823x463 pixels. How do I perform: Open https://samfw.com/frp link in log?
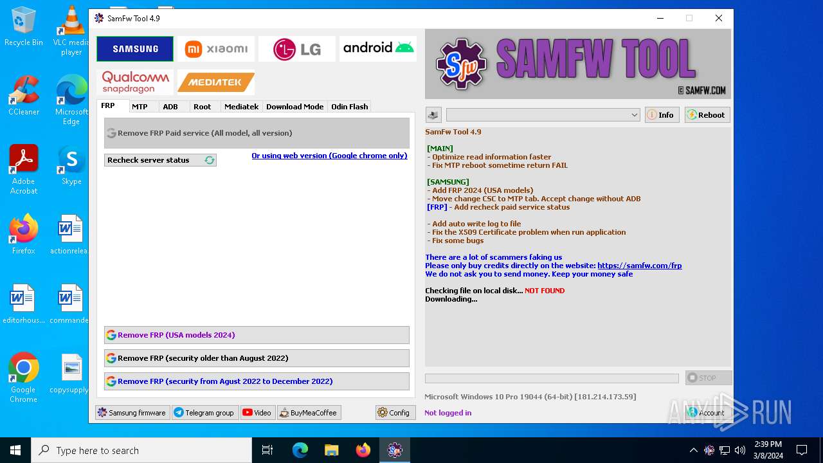point(640,266)
